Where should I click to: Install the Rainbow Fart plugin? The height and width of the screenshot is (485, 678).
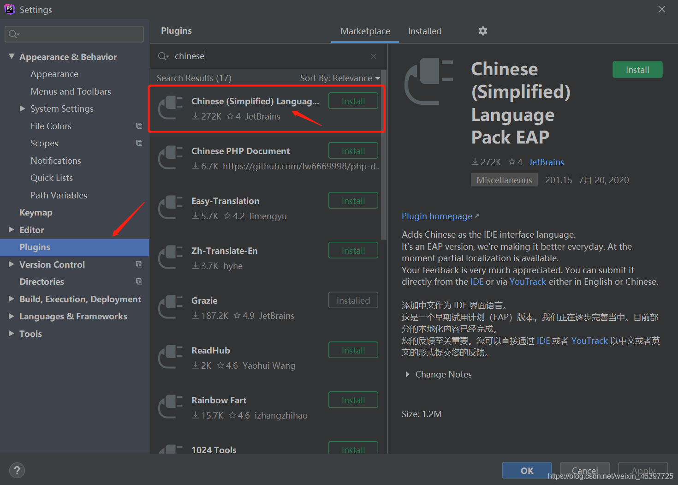pos(353,400)
